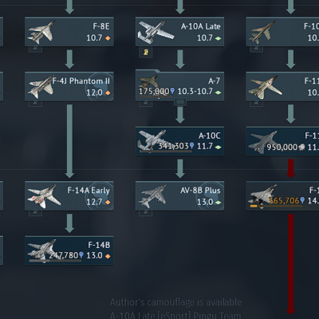
Task: Select the aircraft card with 365,706 research
Action: click(282, 196)
